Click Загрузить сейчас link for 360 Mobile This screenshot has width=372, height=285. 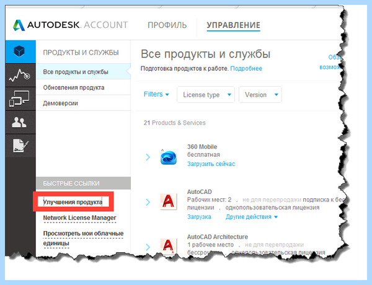(211, 164)
